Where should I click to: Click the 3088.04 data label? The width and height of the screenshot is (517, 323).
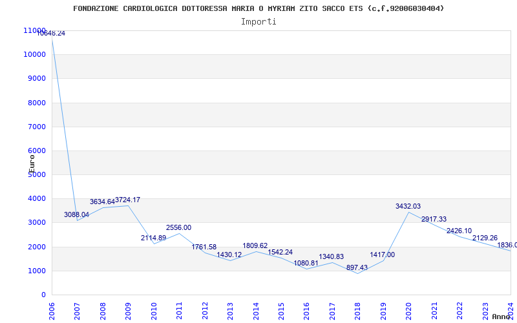point(76,215)
